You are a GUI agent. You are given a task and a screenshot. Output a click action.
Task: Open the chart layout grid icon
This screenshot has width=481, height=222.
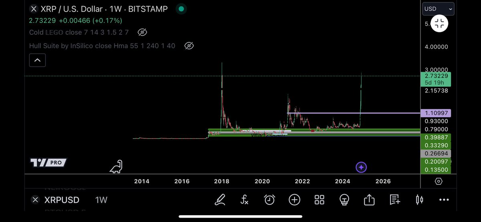(319, 200)
